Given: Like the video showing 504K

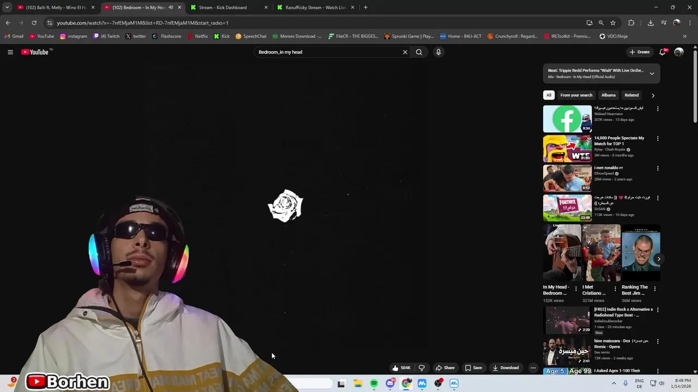Looking at the screenshot, I should click(x=401, y=368).
